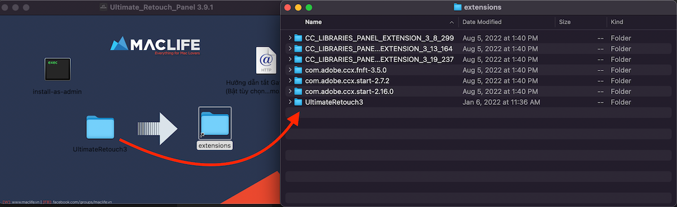The height and width of the screenshot is (207, 677).
Task: Sort list by Size column
Action: click(565, 22)
